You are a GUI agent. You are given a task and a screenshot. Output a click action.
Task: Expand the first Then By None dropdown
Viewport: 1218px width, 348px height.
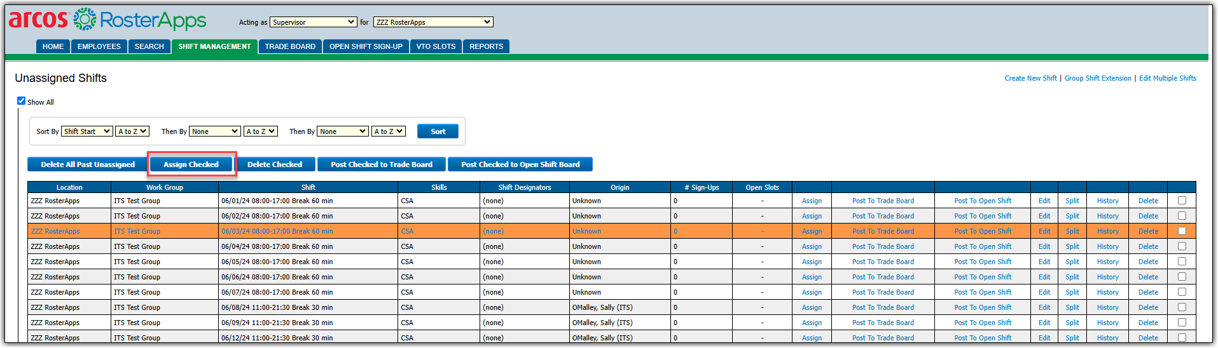[x=215, y=131]
